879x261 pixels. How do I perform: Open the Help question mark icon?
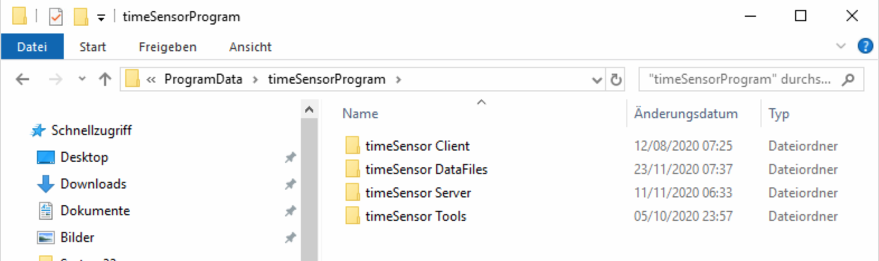tap(865, 46)
